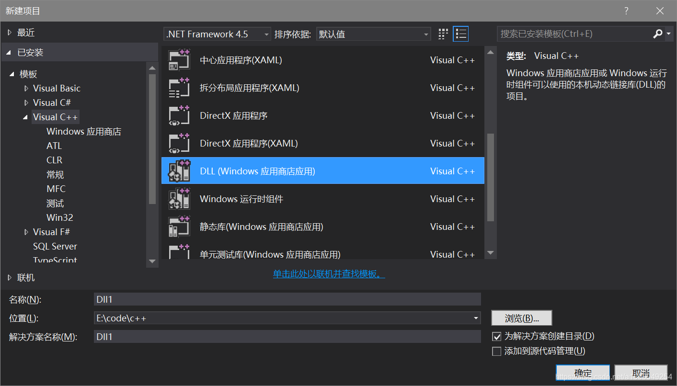Select Windows 运行时组件 template name

click(241, 199)
